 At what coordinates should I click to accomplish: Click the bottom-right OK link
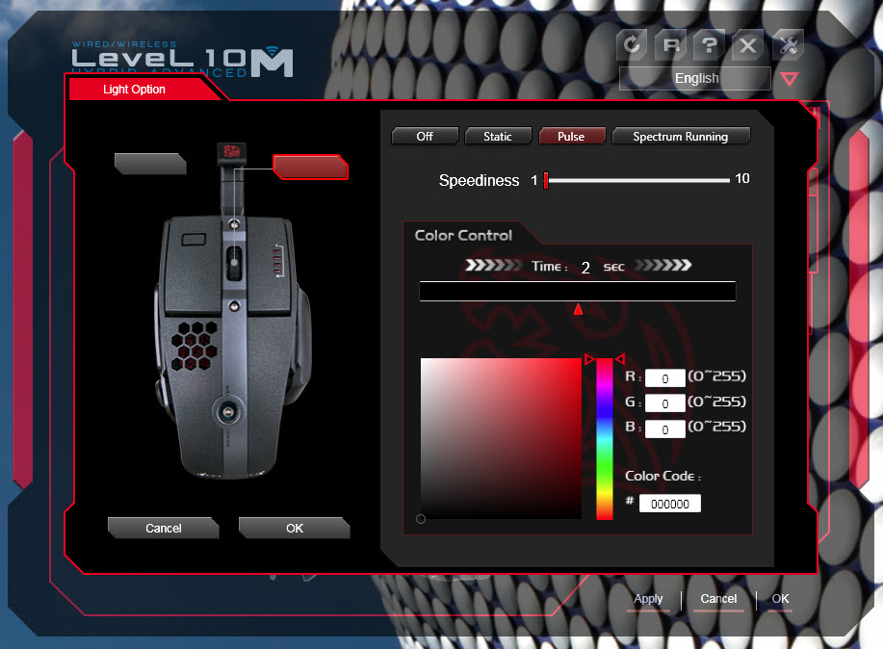pyautogui.click(x=780, y=599)
